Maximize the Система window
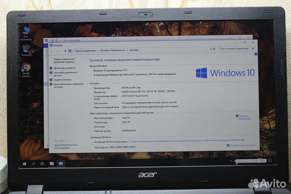This screenshot has width=291, height=194. pos(245,42)
